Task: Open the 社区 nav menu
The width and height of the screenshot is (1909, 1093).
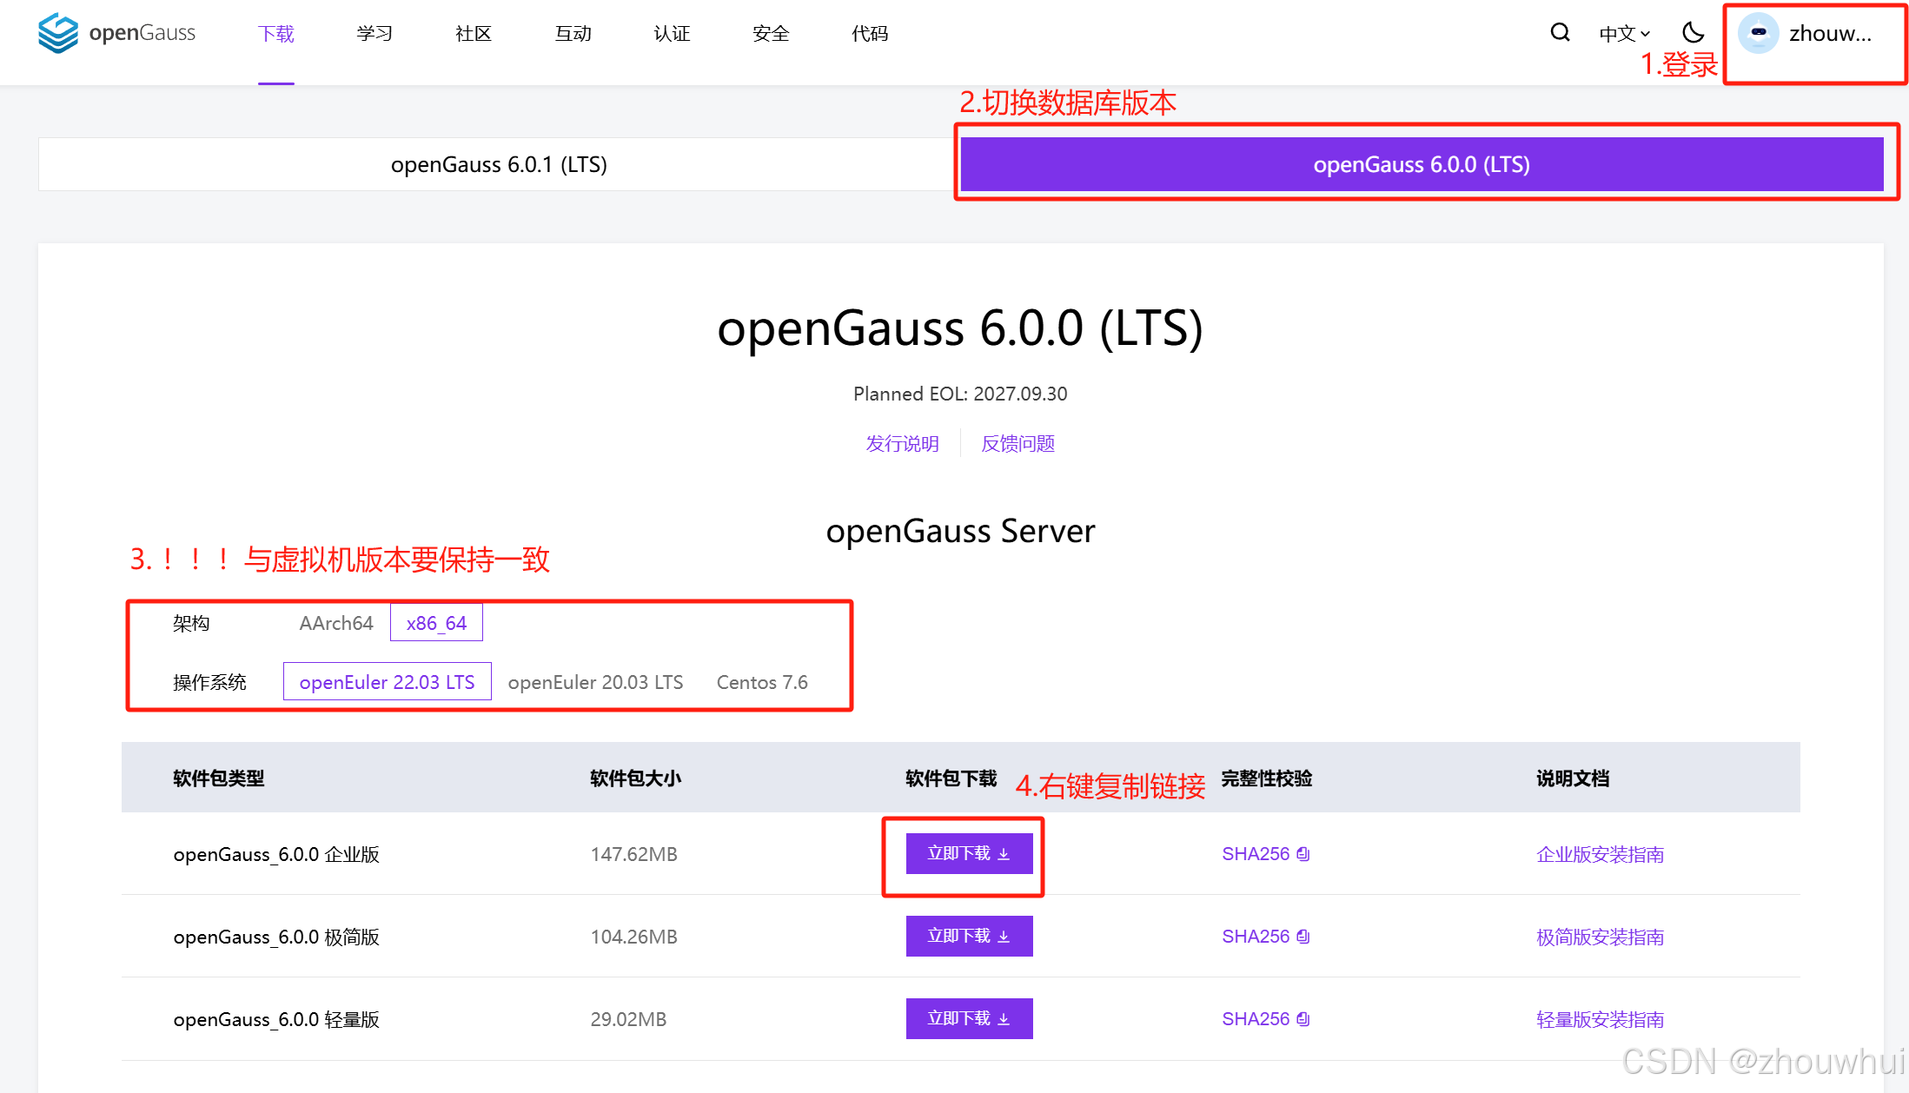Action: (474, 33)
